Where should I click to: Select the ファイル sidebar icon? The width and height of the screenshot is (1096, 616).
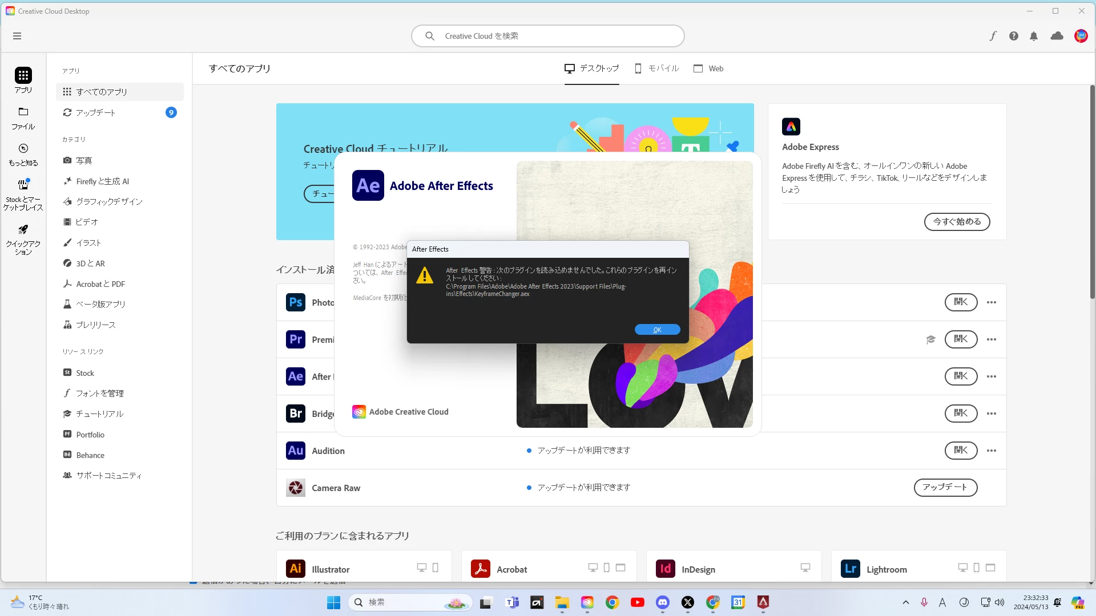pos(23,117)
